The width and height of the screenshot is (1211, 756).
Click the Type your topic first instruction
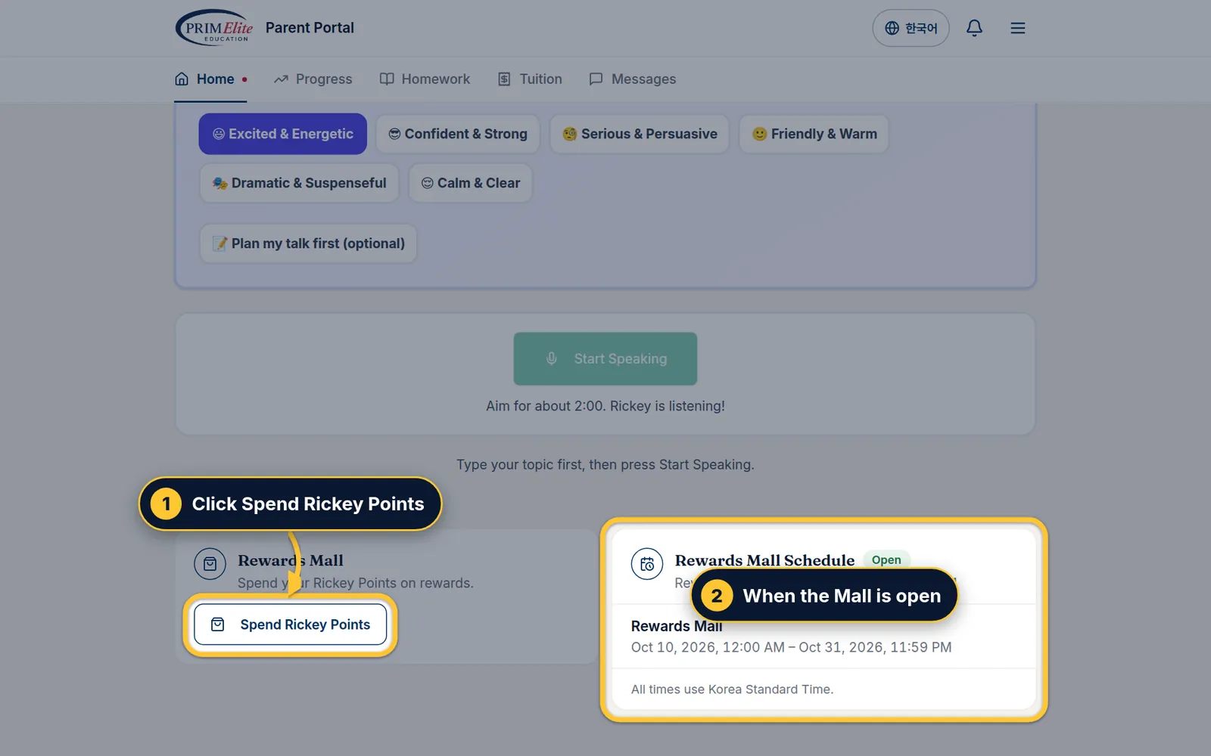(605, 464)
